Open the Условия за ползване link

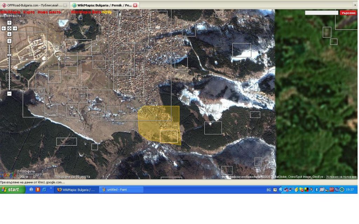[x=341, y=177]
